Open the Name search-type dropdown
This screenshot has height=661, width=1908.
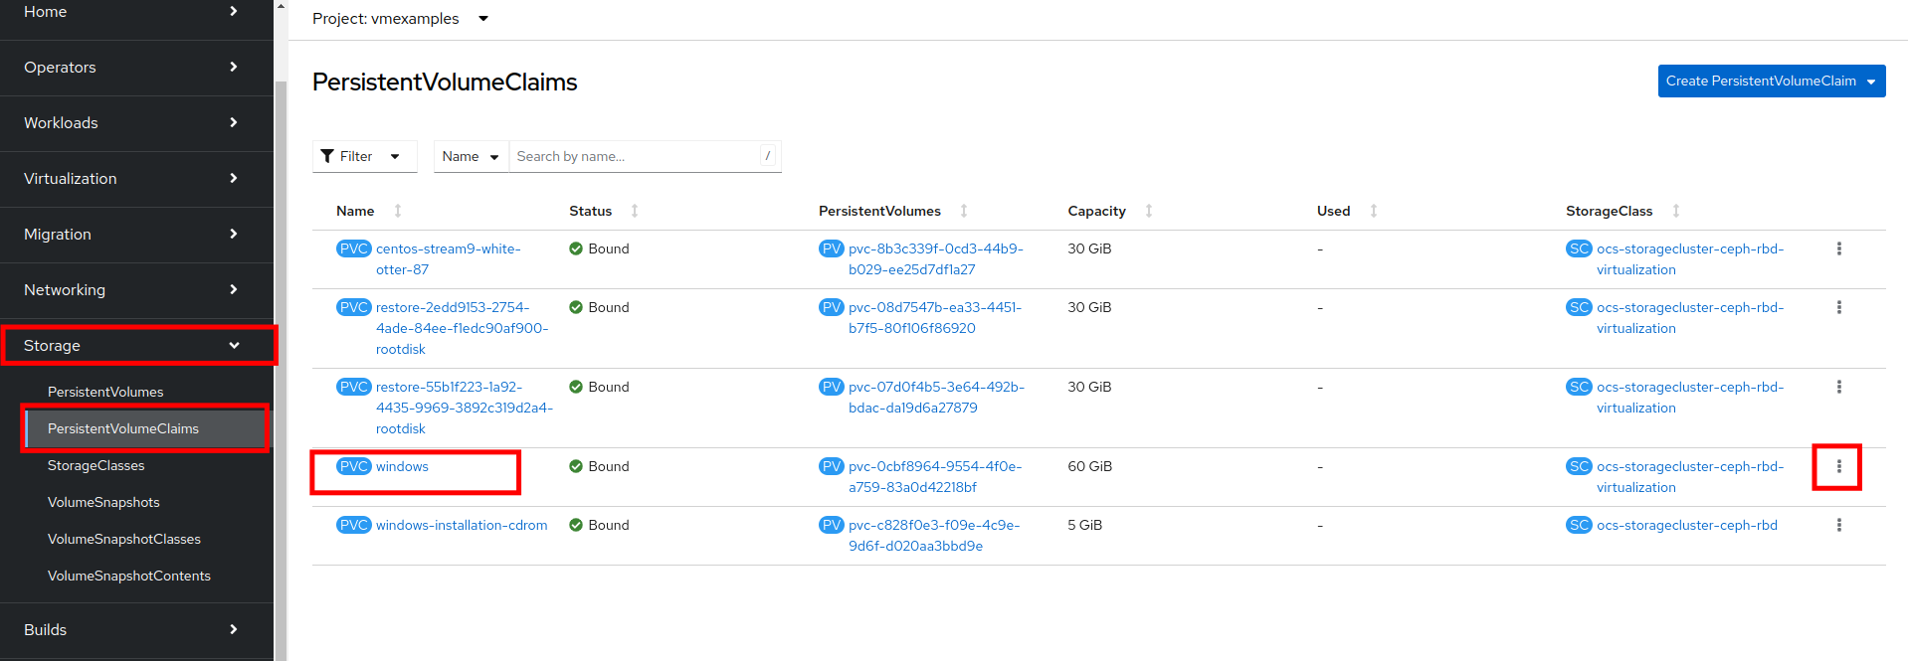tap(471, 156)
